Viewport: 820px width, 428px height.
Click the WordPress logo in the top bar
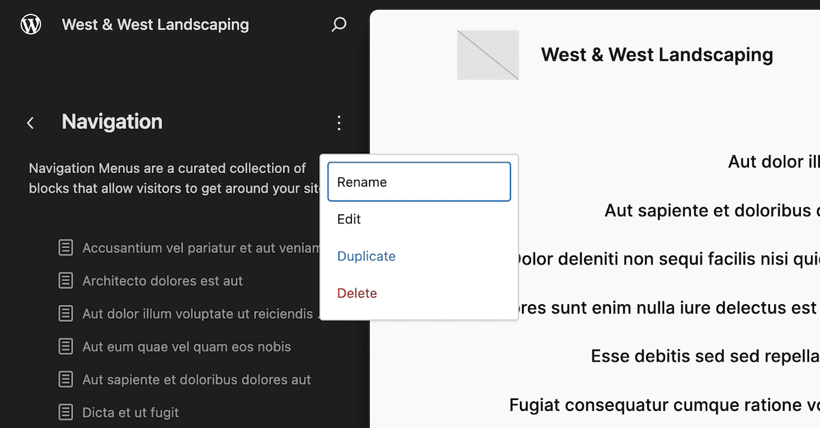point(31,24)
